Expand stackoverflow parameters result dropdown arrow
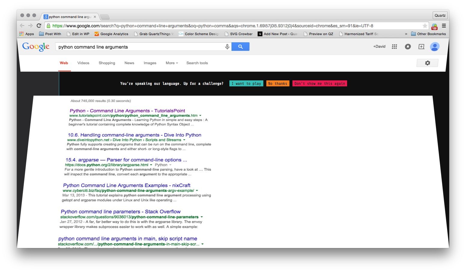The height and width of the screenshot is (272, 466). pyautogui.click(x=201, y=217)
